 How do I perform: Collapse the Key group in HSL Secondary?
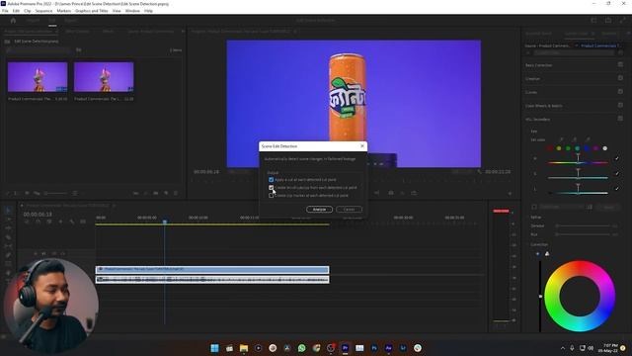[533, 132]
